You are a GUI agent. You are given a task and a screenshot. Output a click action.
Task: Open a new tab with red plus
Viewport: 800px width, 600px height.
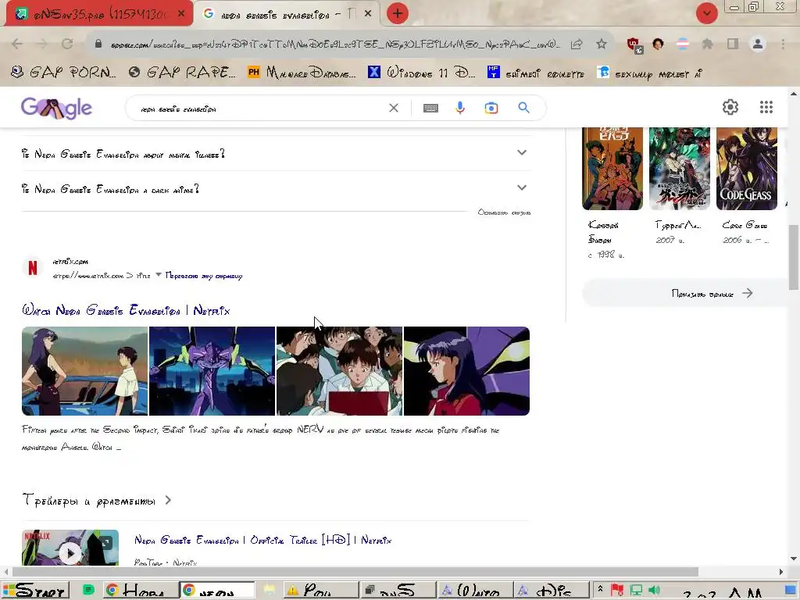(398, 13)
